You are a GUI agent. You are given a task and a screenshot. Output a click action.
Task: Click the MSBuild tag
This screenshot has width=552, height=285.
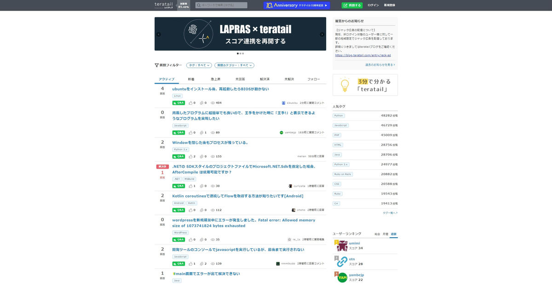click(190, 179)
